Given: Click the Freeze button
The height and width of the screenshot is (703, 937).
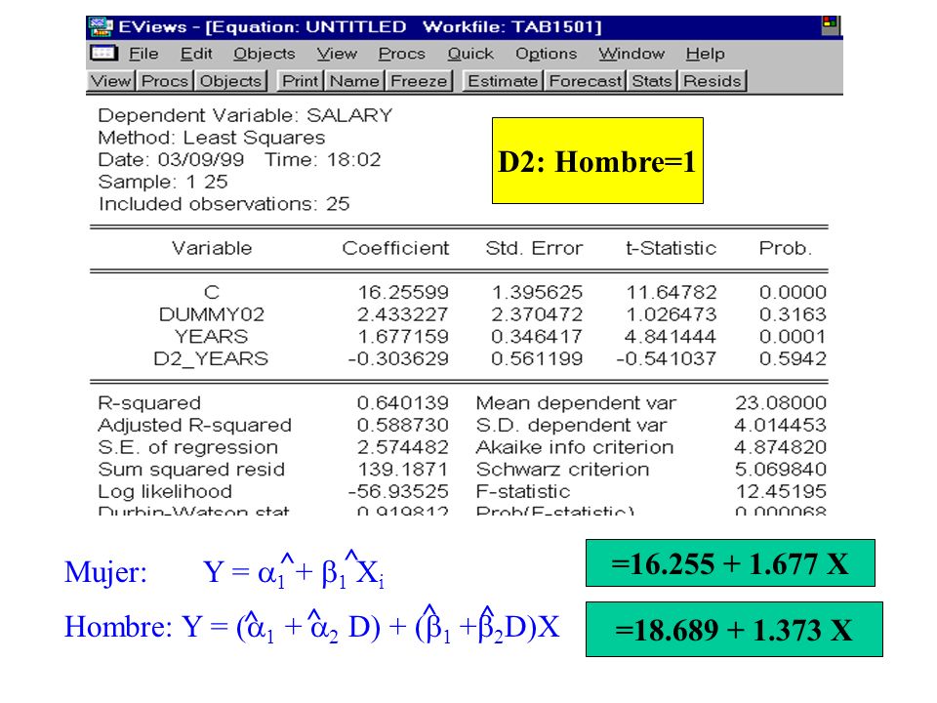Looking at the screenshot, I should 419,81.
